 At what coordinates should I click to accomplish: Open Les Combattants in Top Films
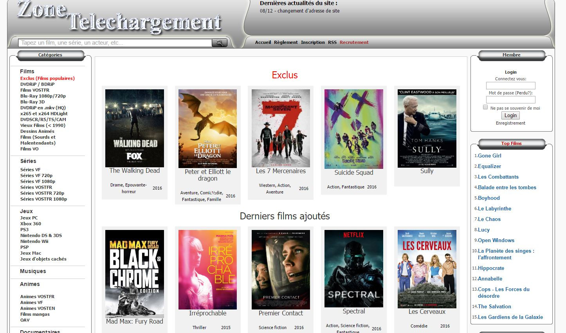498,177
